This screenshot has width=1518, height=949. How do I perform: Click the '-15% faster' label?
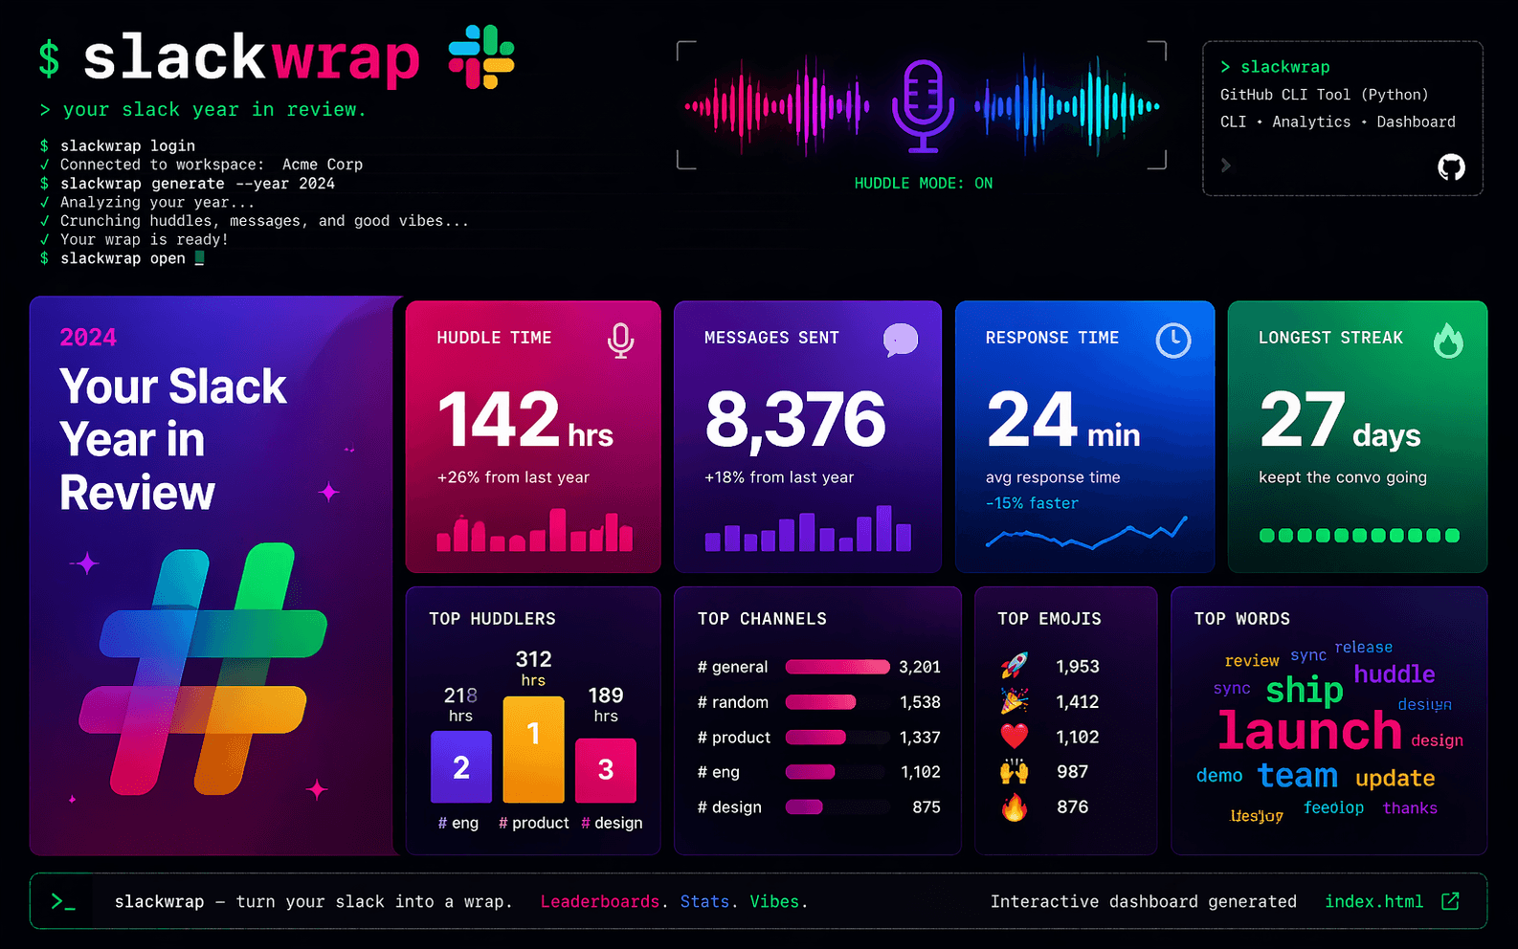tap(1032, 503)
